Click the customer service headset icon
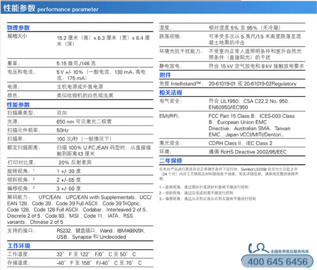Viewport: 317px width, 270px height. click(x=259, y=248)
